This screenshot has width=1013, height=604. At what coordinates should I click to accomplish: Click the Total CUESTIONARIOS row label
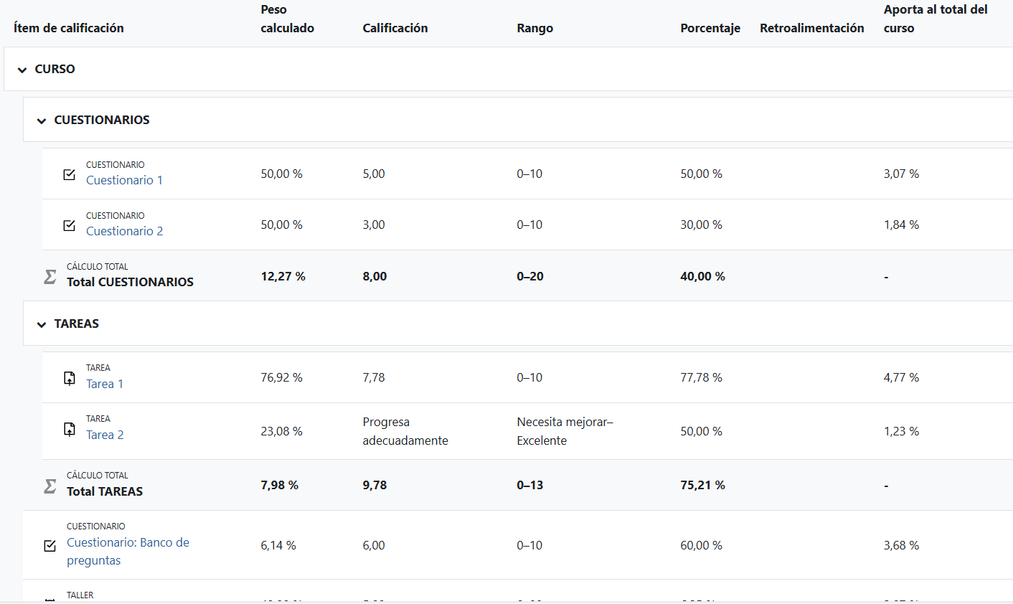tap(130, 282)
